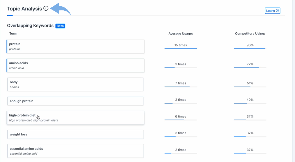
Task: Click the Beta badge beside Overlapping Keywords
Action: pyautogui.click(x=60, y=26)
